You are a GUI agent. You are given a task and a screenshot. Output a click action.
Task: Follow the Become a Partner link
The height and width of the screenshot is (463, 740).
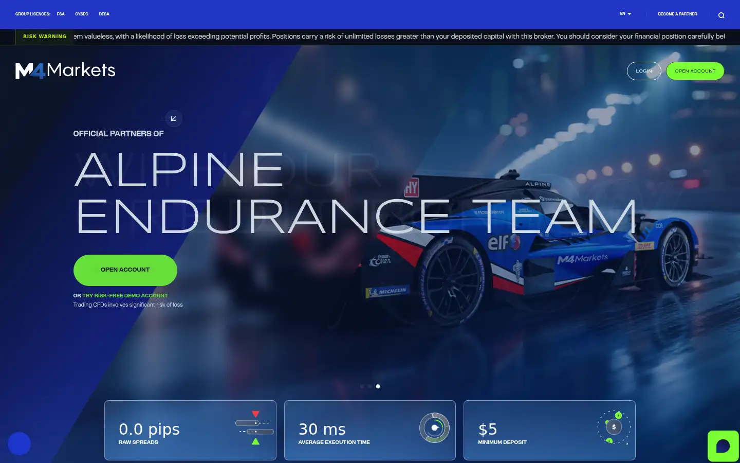coord(677,14)
